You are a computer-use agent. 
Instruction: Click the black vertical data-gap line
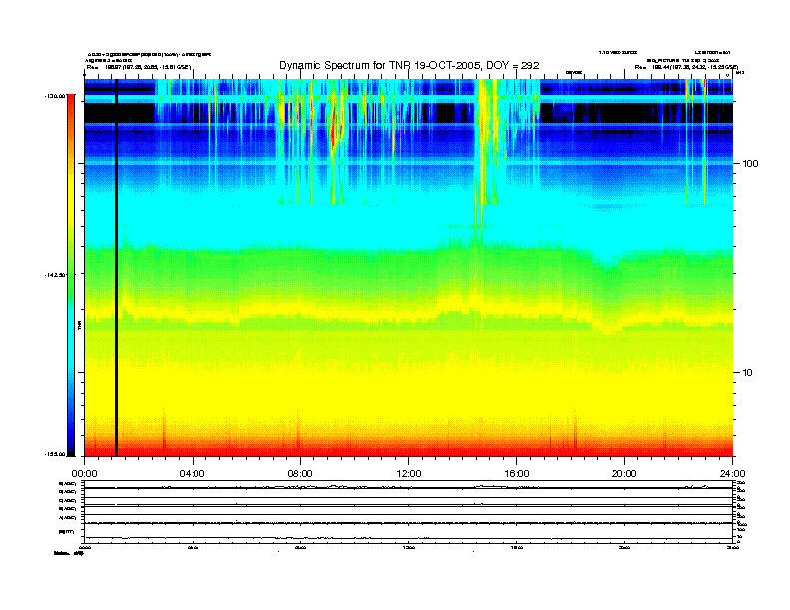116,267
